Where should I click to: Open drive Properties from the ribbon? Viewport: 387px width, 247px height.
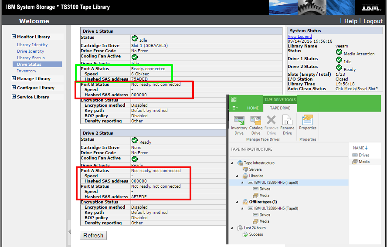tap(308, 123)
